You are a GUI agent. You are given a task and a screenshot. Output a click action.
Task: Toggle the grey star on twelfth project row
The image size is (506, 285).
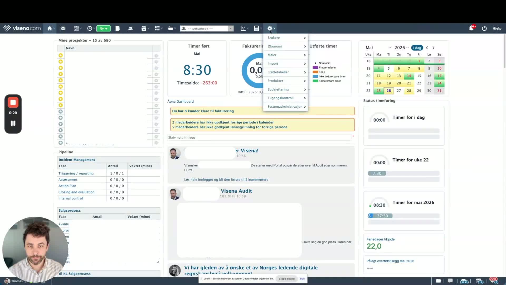[x=61, y=124]
